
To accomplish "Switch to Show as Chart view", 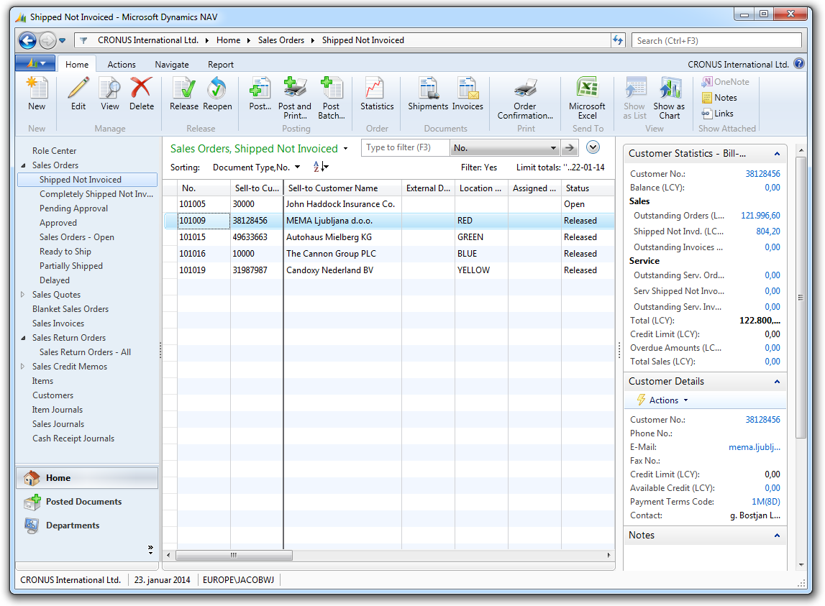I will click(x=669, y=94).
